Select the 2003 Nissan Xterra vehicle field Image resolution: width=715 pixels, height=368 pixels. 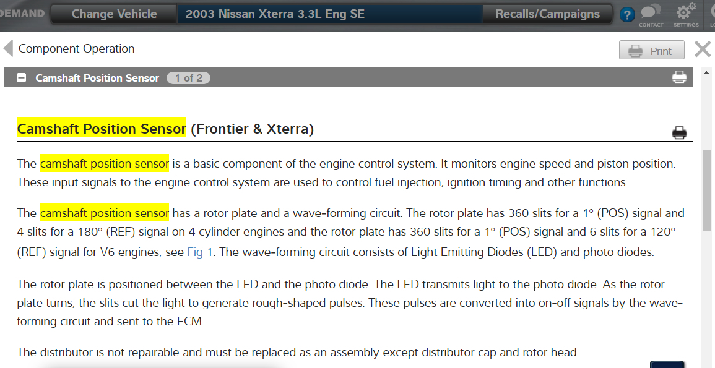tap(328, 14)
